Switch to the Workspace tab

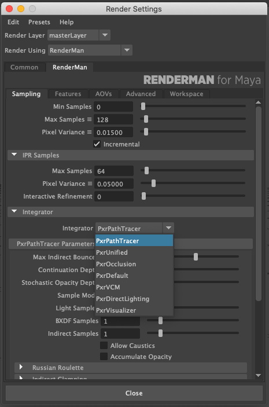(186, 94)
